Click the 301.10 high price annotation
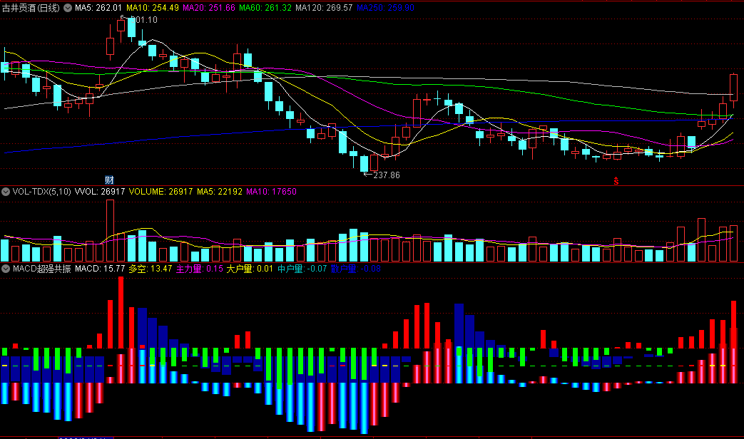 (144, 20)
